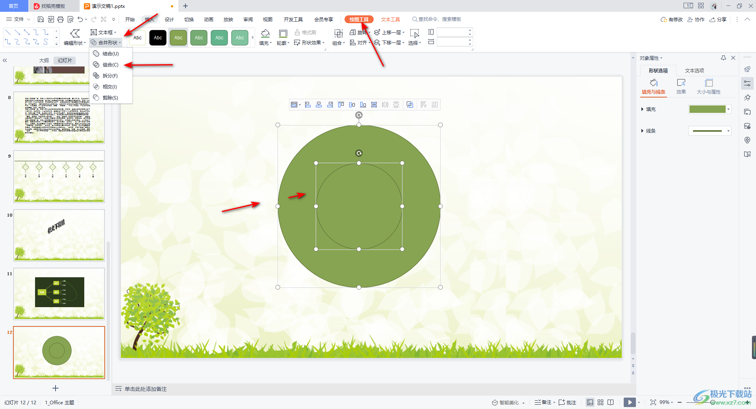Select Combine (组合) from merge menu
The width and height of the screenshot is (756, 409).
[x=111, y=64]
